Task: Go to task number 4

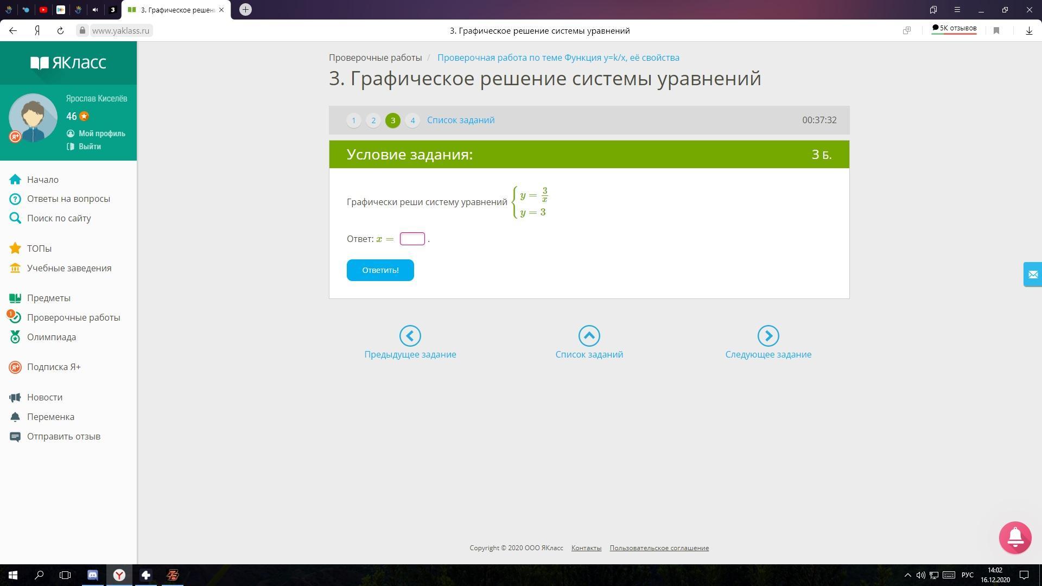Action: coord(412,120)
